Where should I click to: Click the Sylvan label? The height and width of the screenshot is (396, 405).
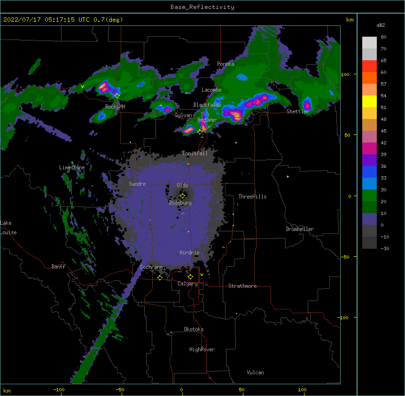coord(183,115)
